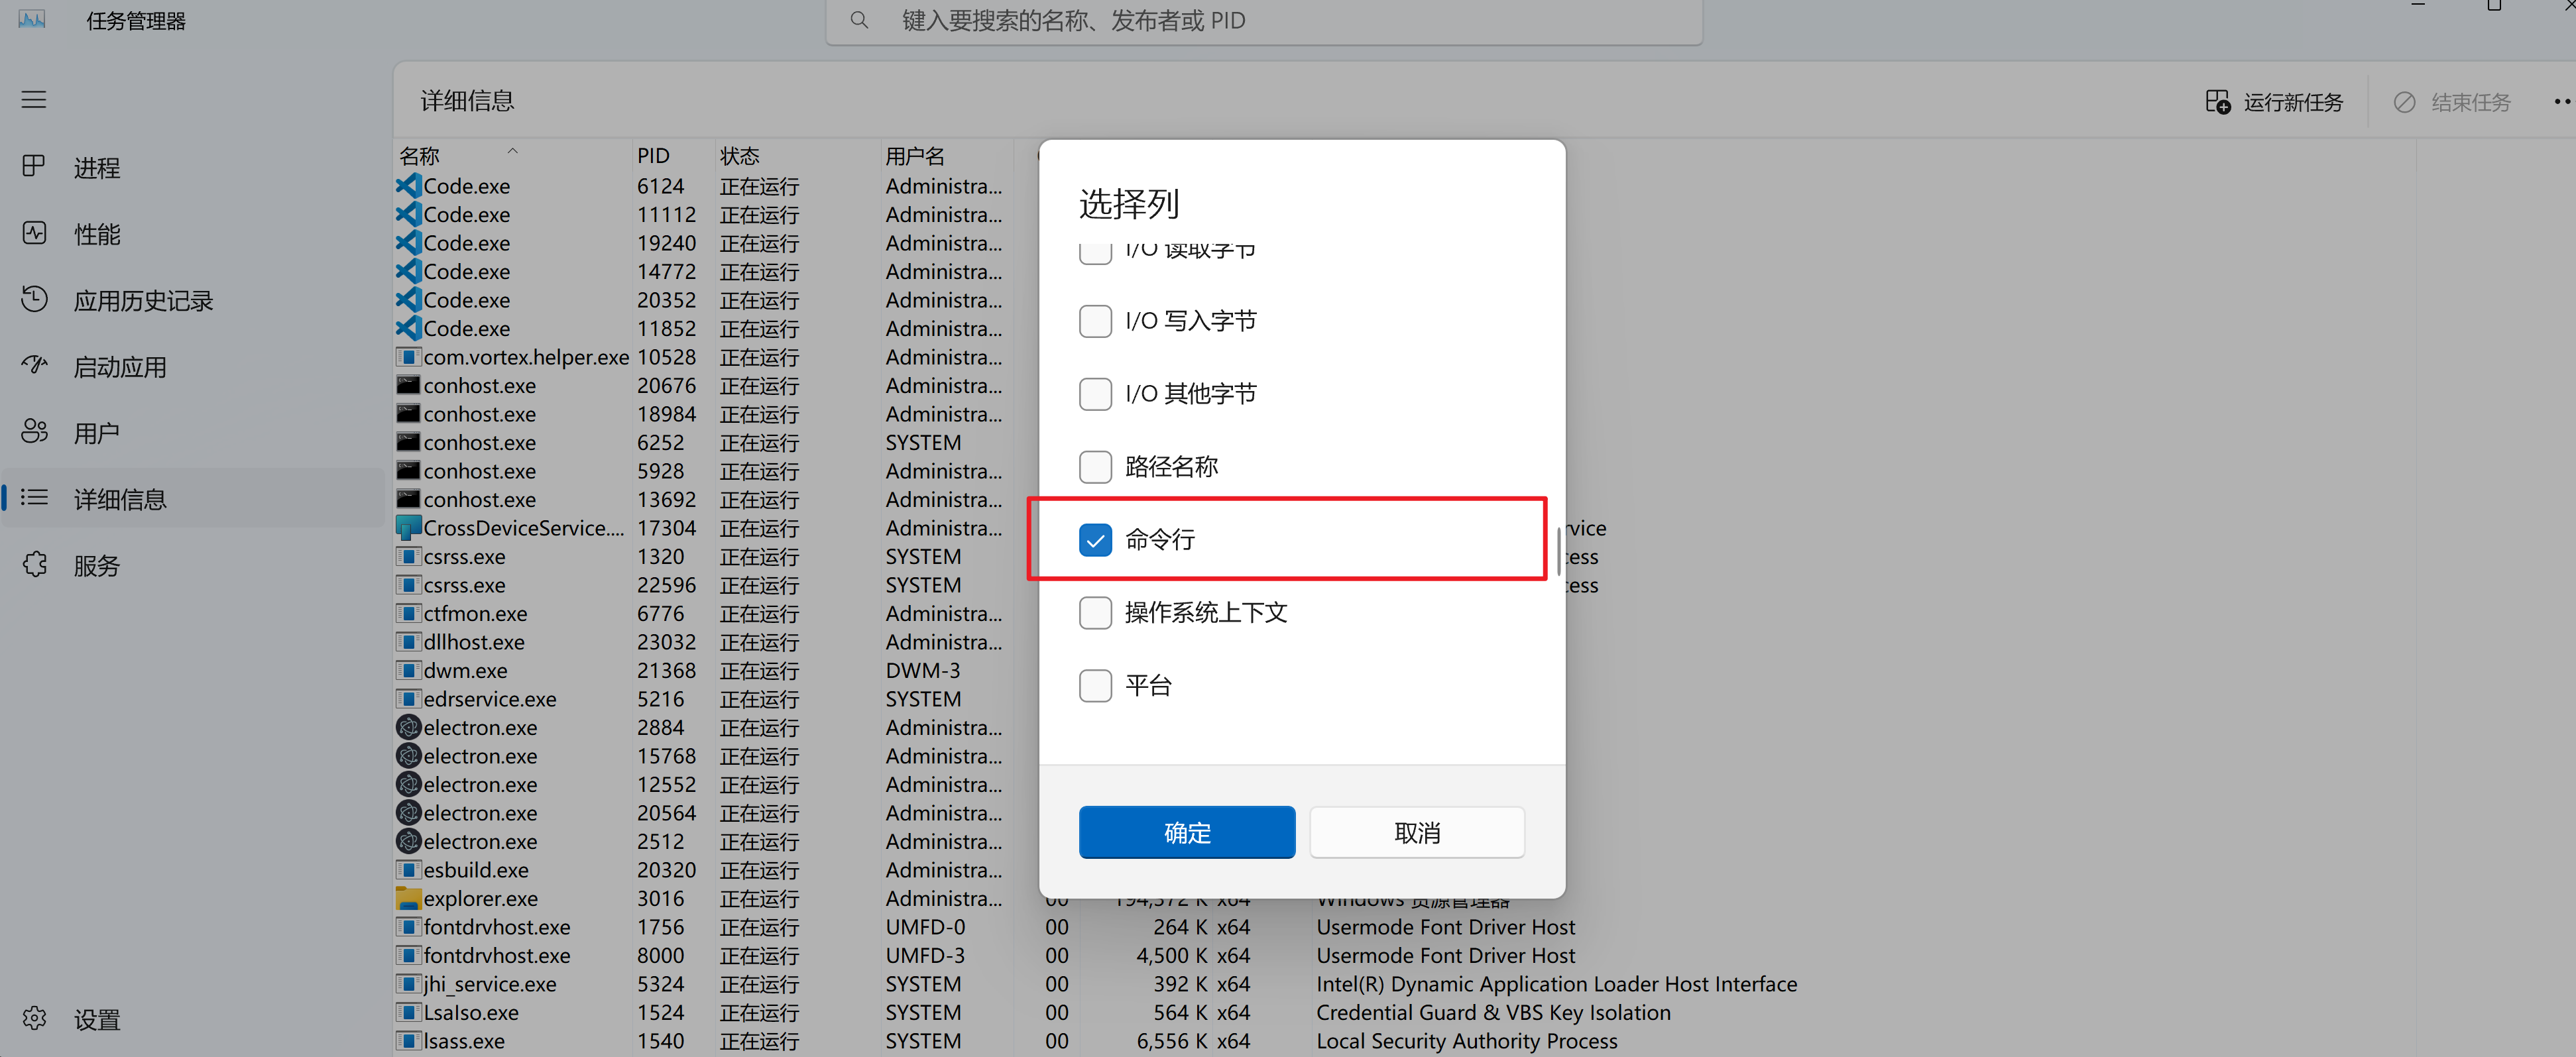Sort by the 用户名 column header
The height and width of the screenshot is (1057, 2576).
tap(946, 155)
